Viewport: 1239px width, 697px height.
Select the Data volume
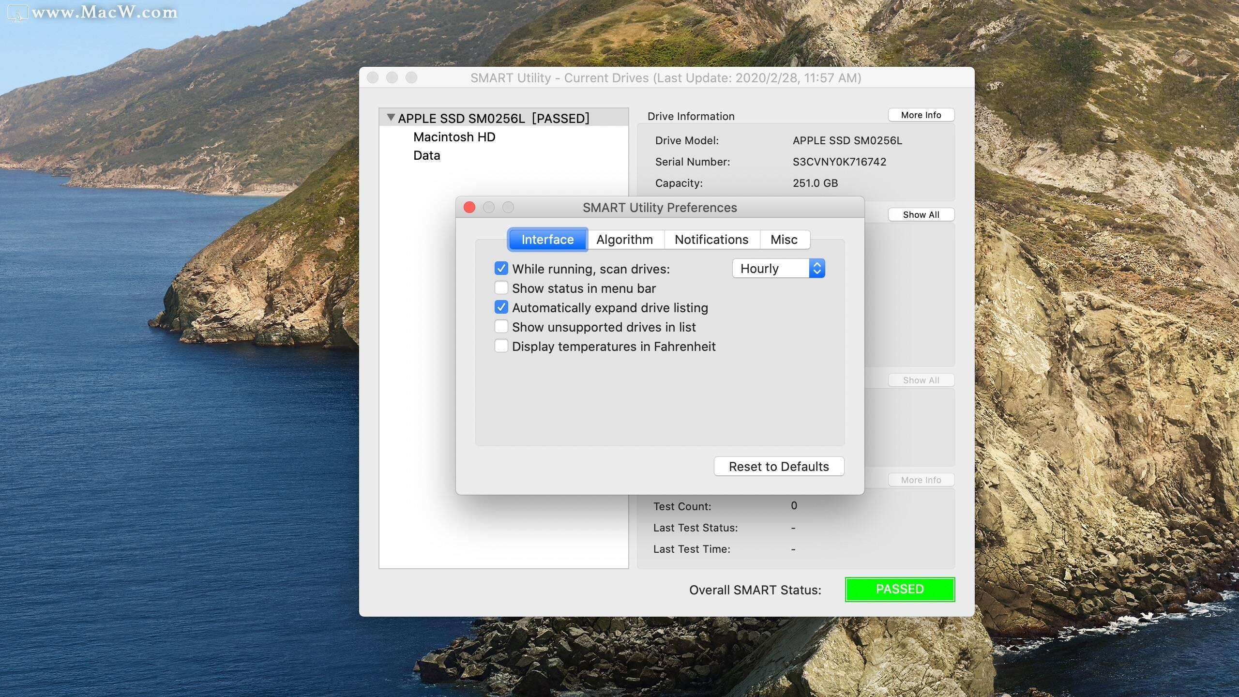click(x=426, y=155)
